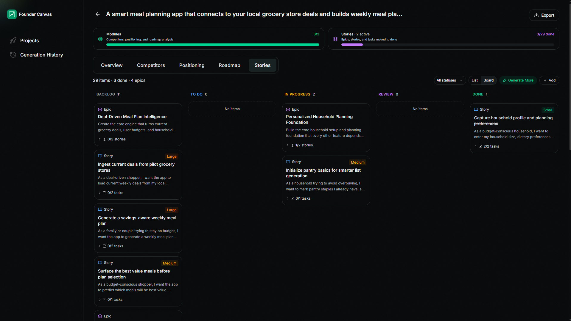Click the 0/3 stories book icon

tap(105, 139)
